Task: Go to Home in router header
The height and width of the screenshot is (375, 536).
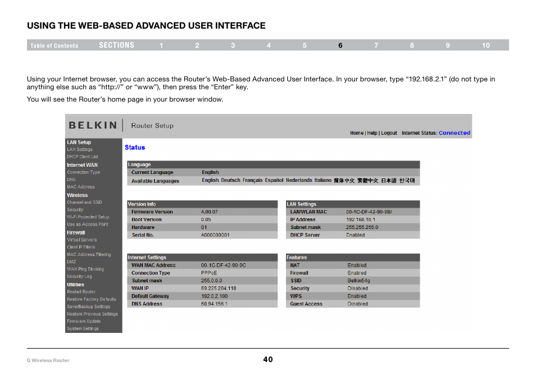Action: click(357, 133)
